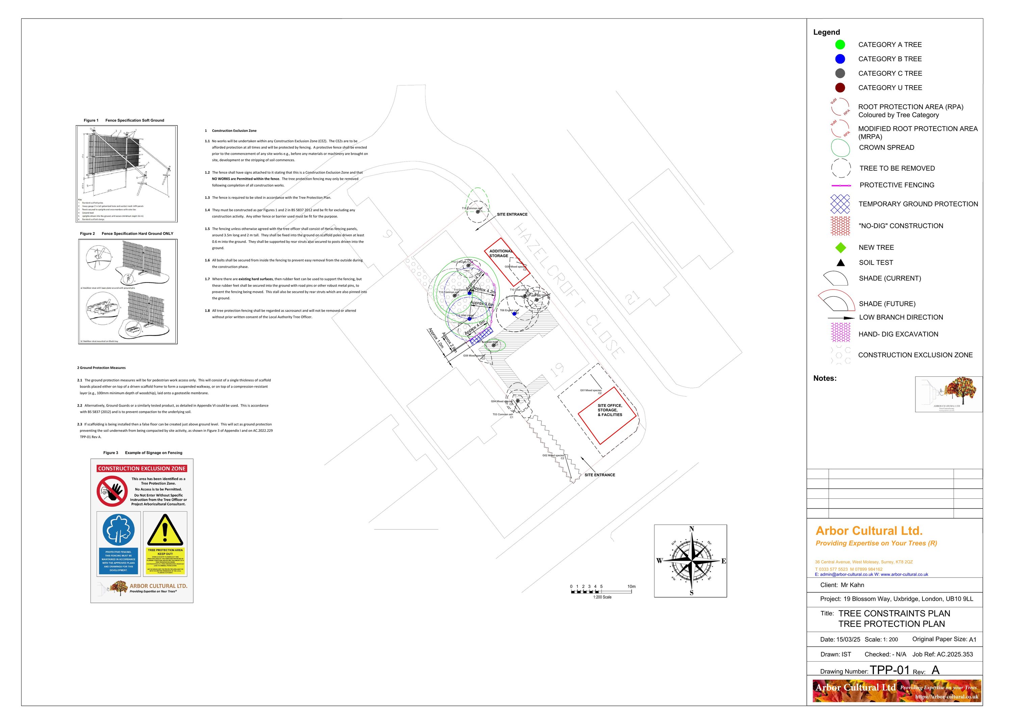The width and height of the screenshot is (1013, 716).
Task: Select the Soil Test black triangle symbol
Action: (840, 263)
